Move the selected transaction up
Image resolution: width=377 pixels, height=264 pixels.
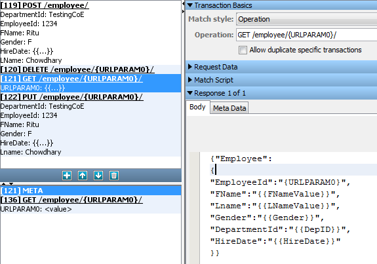point(83,176)
